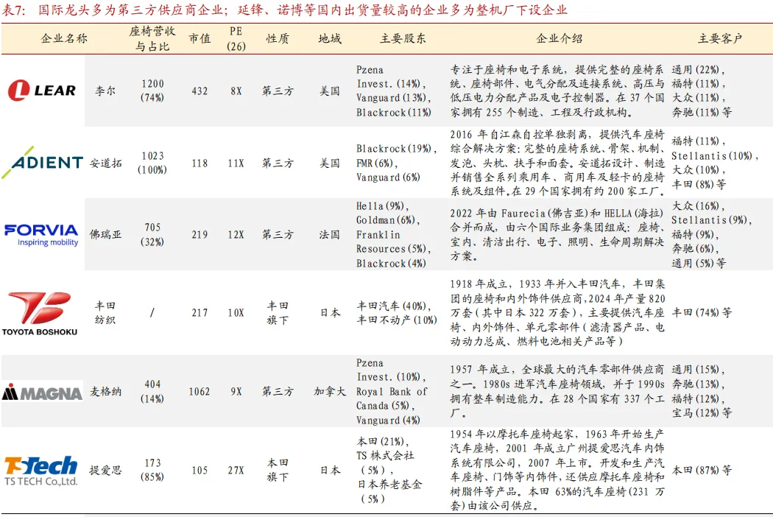773x517 pixels.
Task: Click region cell 加拿大
Action: pos(330,392)
